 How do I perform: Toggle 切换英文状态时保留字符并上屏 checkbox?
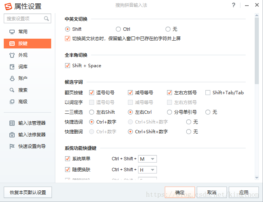pyautogui.click(x=67, y=39)
